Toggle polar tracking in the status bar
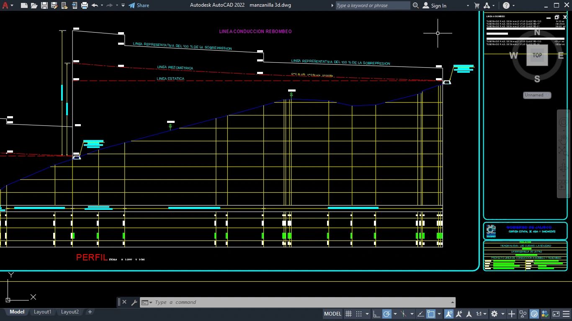This screenshot has height=321, width=572. coord(387,314)
